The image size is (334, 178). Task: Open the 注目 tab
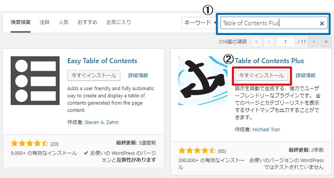pos(45,22)
